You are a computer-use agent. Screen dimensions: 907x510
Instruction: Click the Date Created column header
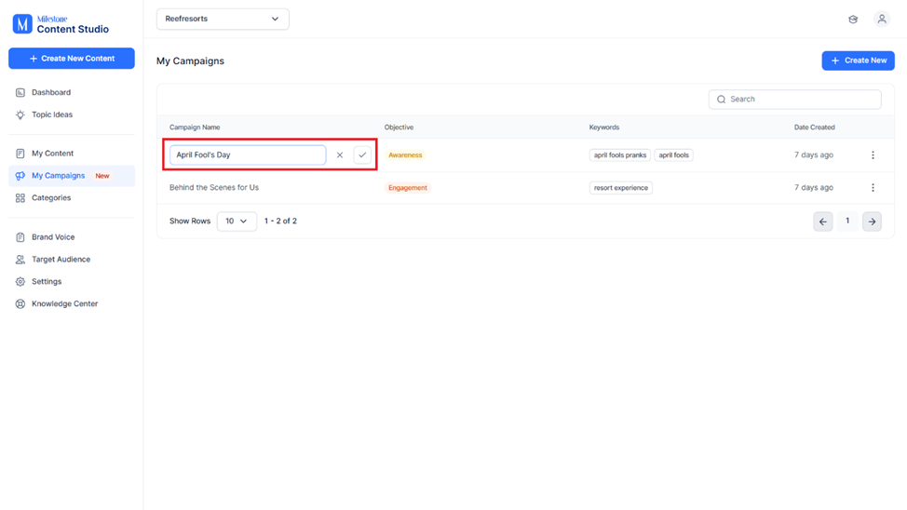pyautogui.click(x=814, y=127)
